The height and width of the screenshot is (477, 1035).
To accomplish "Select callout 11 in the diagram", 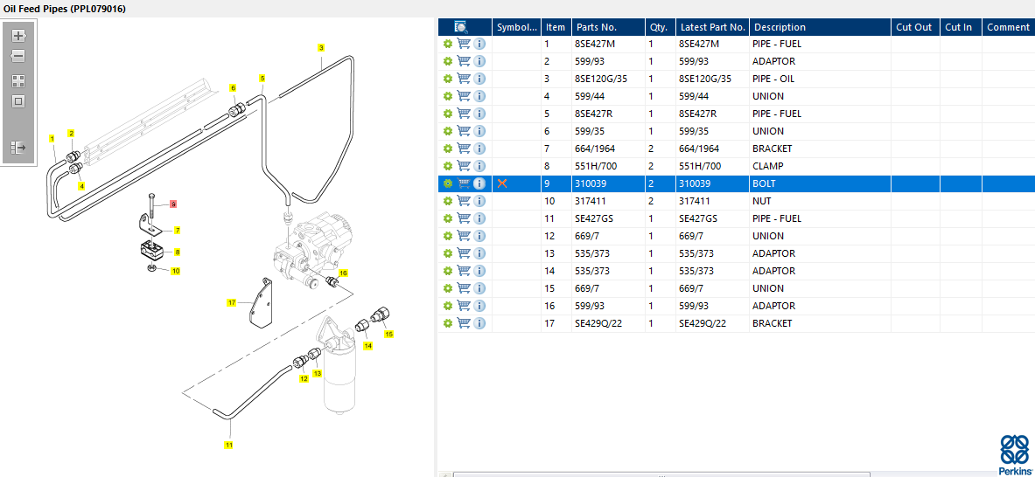I will (x=229, y=445).
